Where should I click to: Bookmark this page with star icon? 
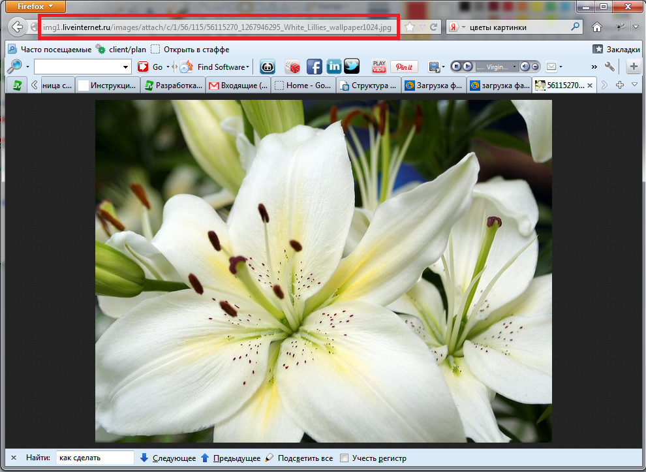pyautogui.click(x=410, y=27)
